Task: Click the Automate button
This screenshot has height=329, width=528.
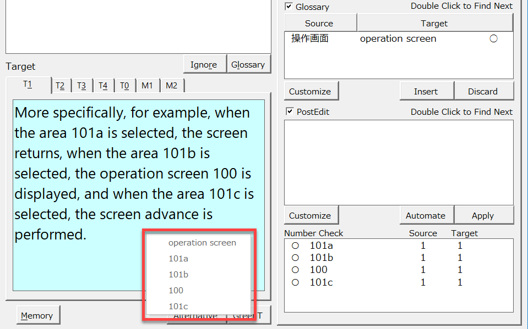Action: (x=425, y=215)
